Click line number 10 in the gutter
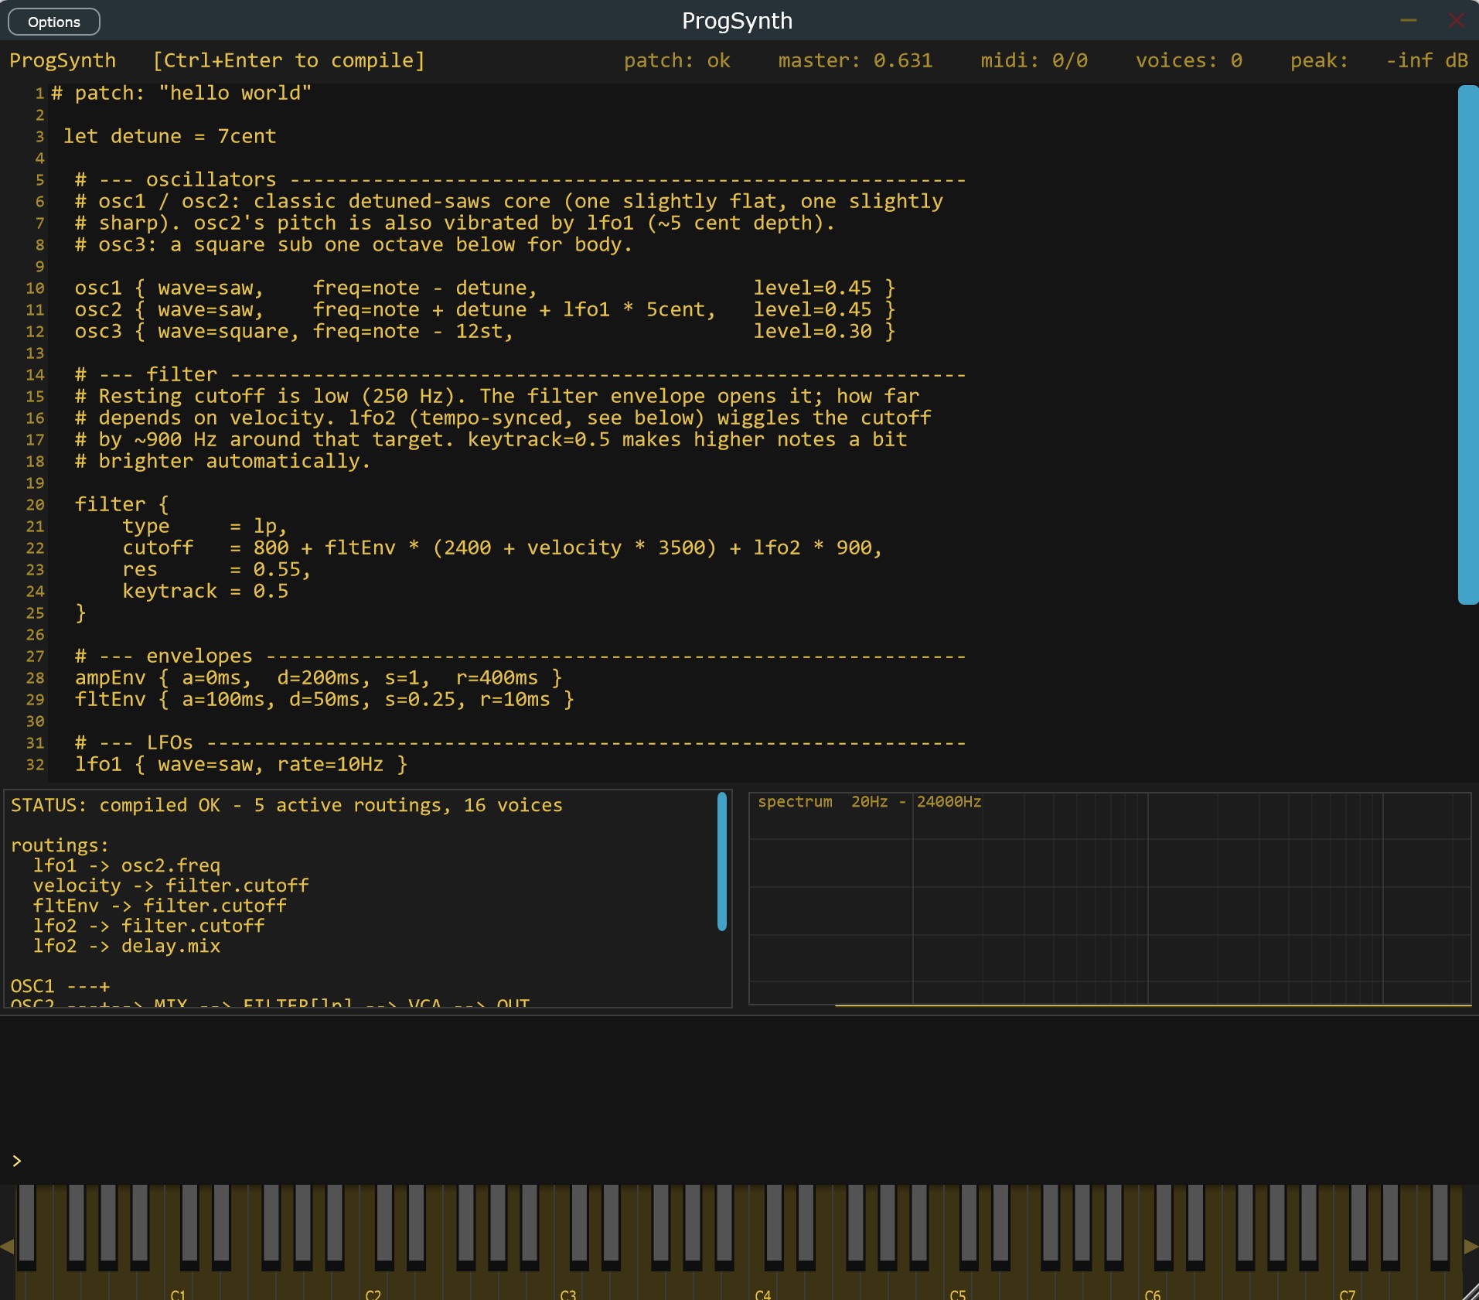The width and height of the screenshot is (1479, 1300). click(x=35, y=288)
